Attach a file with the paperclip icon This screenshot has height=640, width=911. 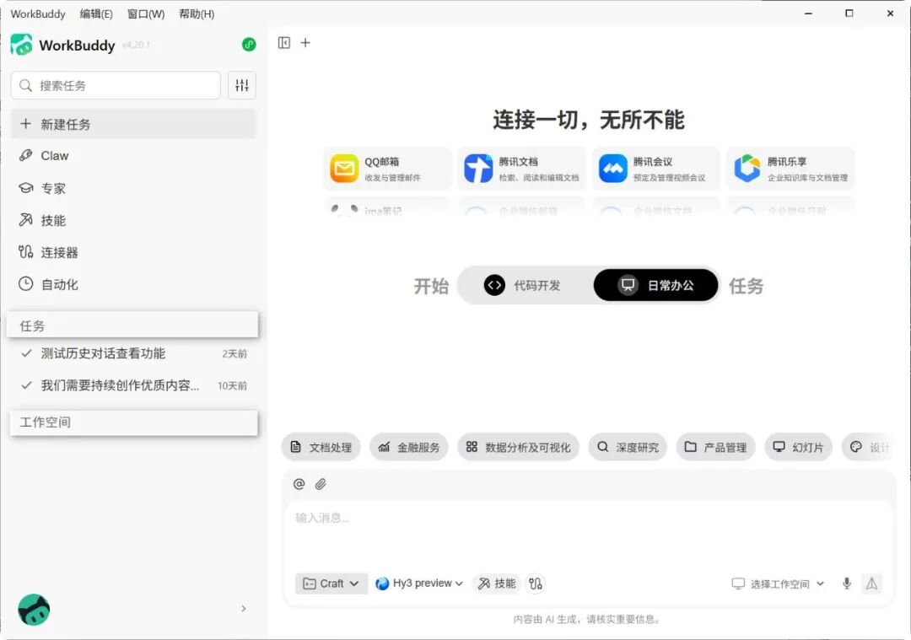coord(321,484)
